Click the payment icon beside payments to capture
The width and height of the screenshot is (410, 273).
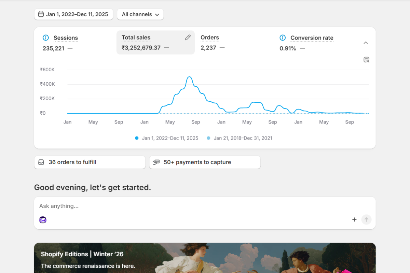(156, 162)
